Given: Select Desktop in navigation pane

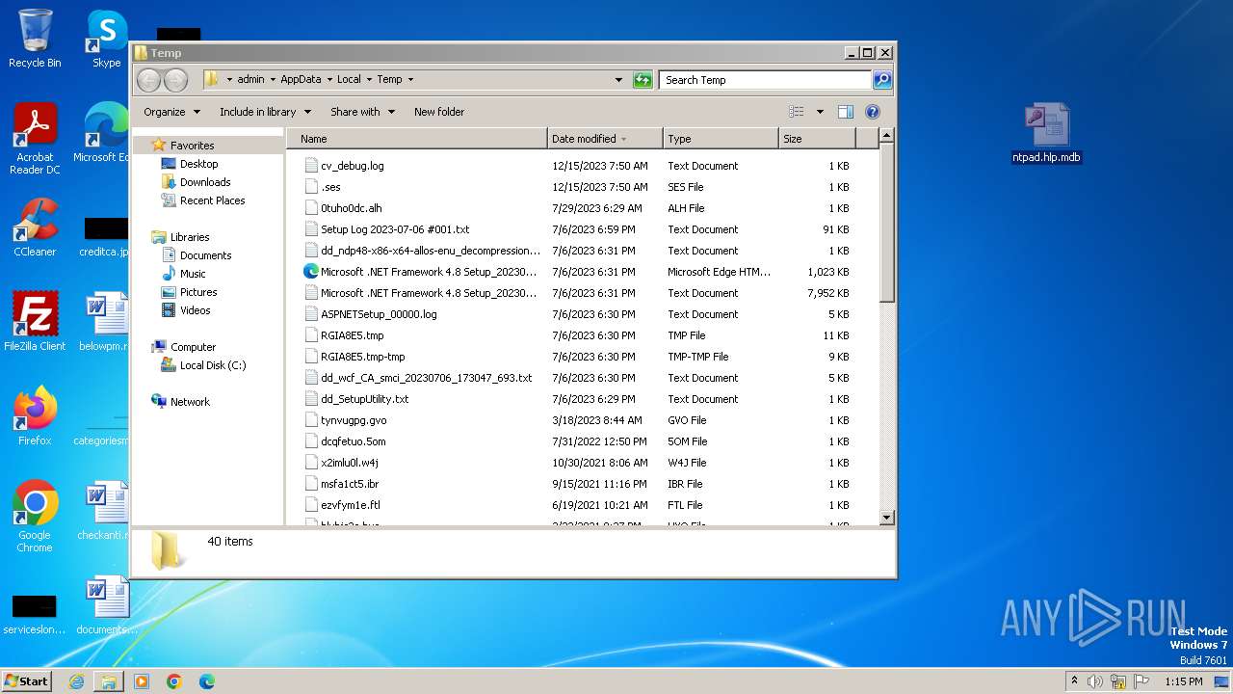Looking at the screenshot, I should tap(198, 164).
